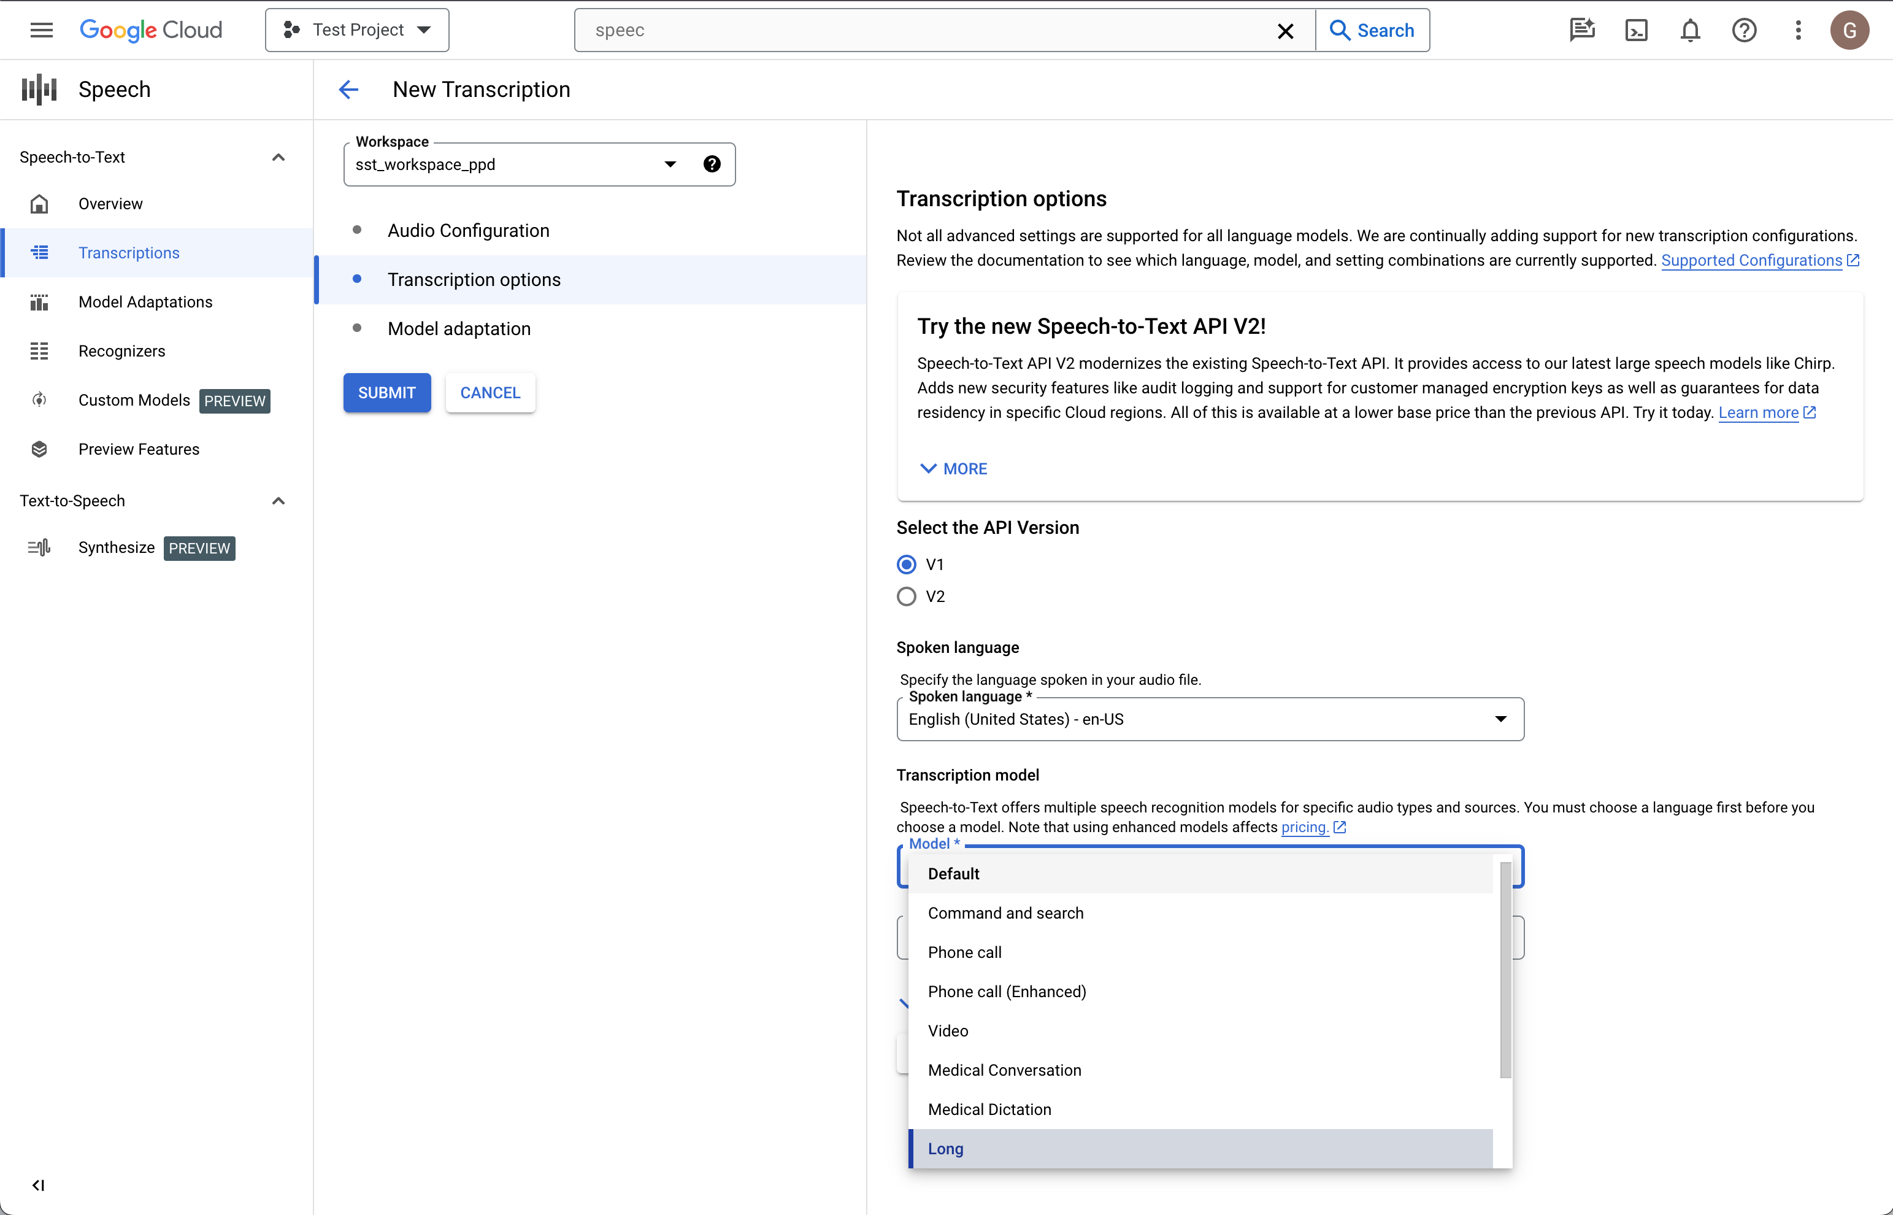Click the Speech-to-Text Overview icon
1893x1215 pixels.
37,204
